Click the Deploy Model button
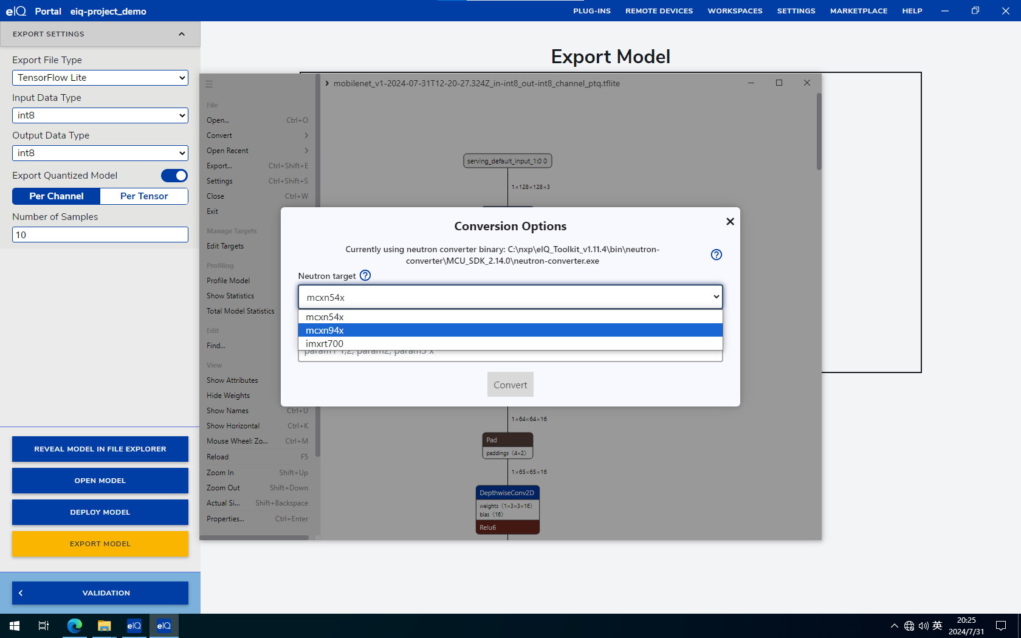The width and height of the screenshot is (1021, 638). click(100, 512)
